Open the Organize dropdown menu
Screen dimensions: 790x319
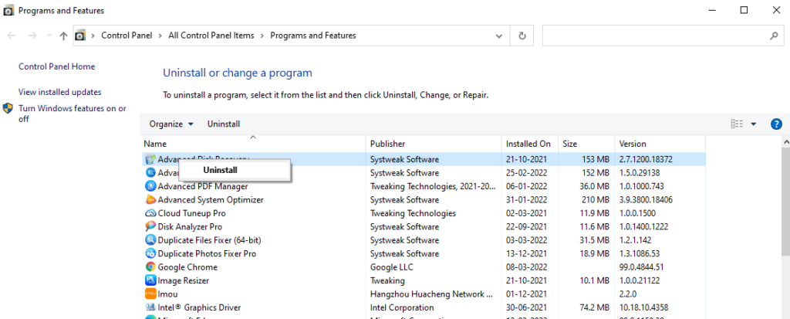click(x=171, y=124)
